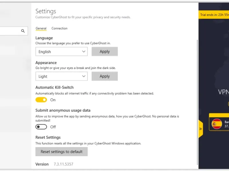
Task: Apply the selected appearance theme
Action: [x=104, y=76]
